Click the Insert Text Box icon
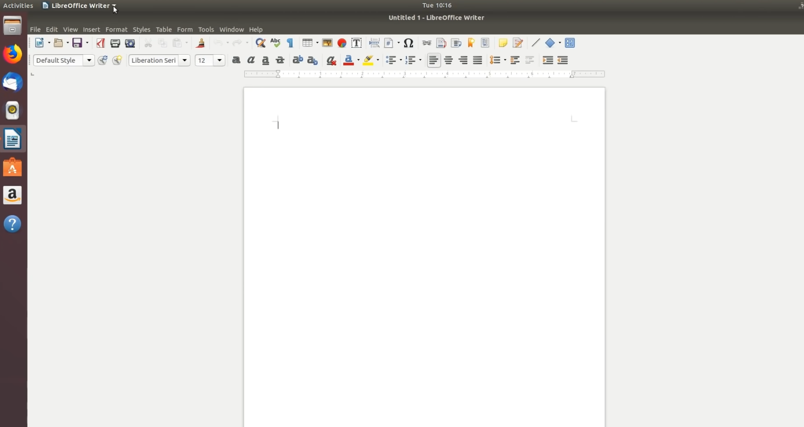Screen dimensions: 804x427 356,43
